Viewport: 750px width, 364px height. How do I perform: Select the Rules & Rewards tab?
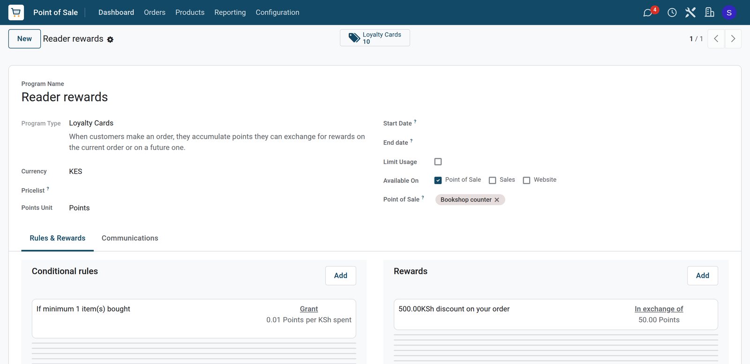58,238
